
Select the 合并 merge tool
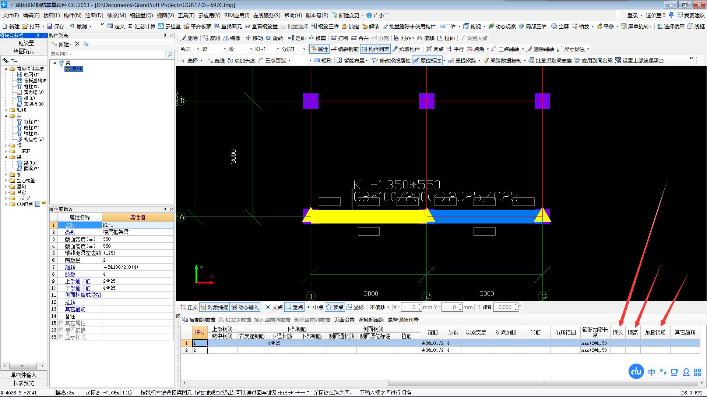(360, 38)
